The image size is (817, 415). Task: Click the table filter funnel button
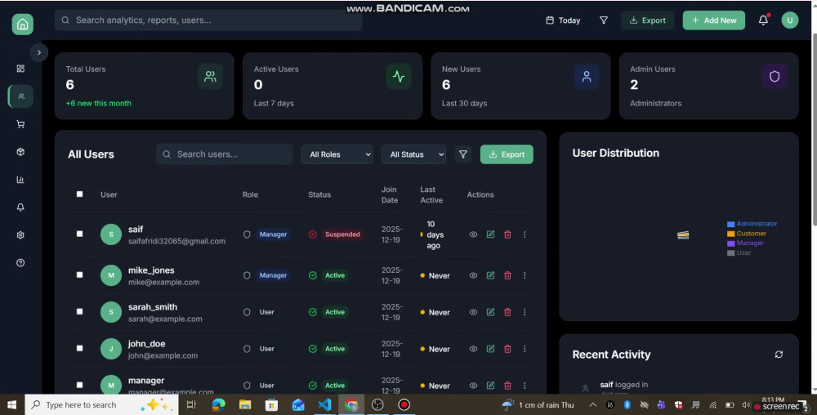point(462,154)
